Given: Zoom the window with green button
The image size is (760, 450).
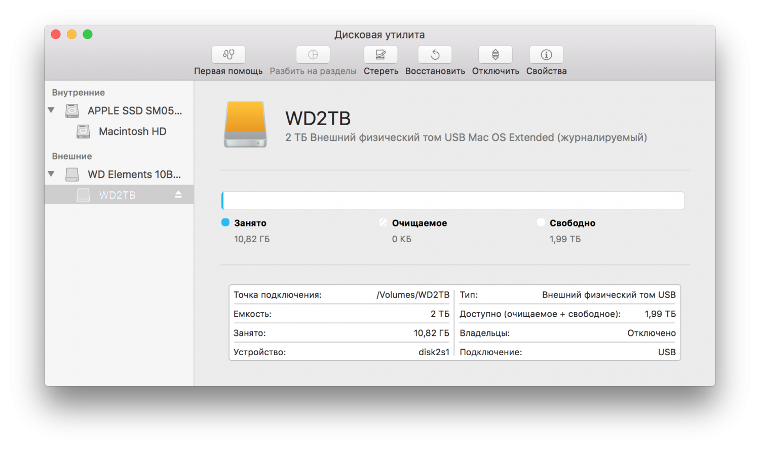Looking at the screenshot, I should [88, 34].
